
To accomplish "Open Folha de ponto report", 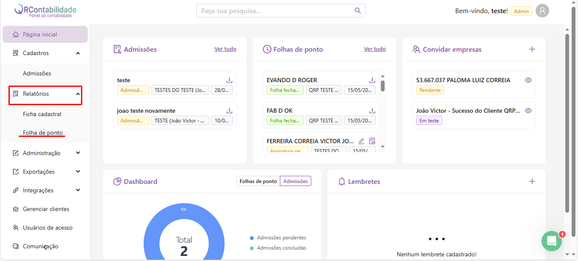I will coord(43,133).
